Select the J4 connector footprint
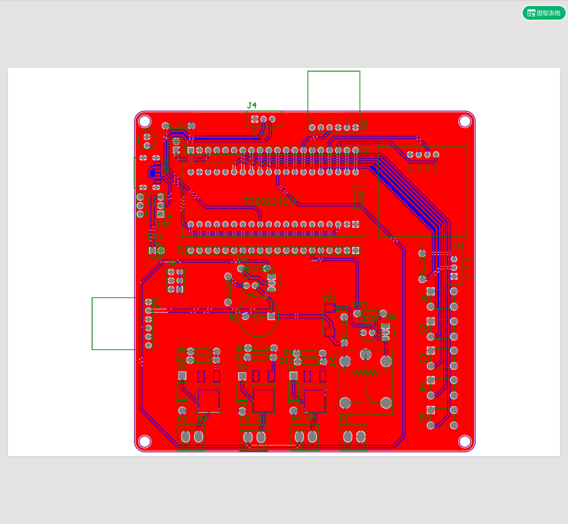568x524 pixels. tap(263, 119)
